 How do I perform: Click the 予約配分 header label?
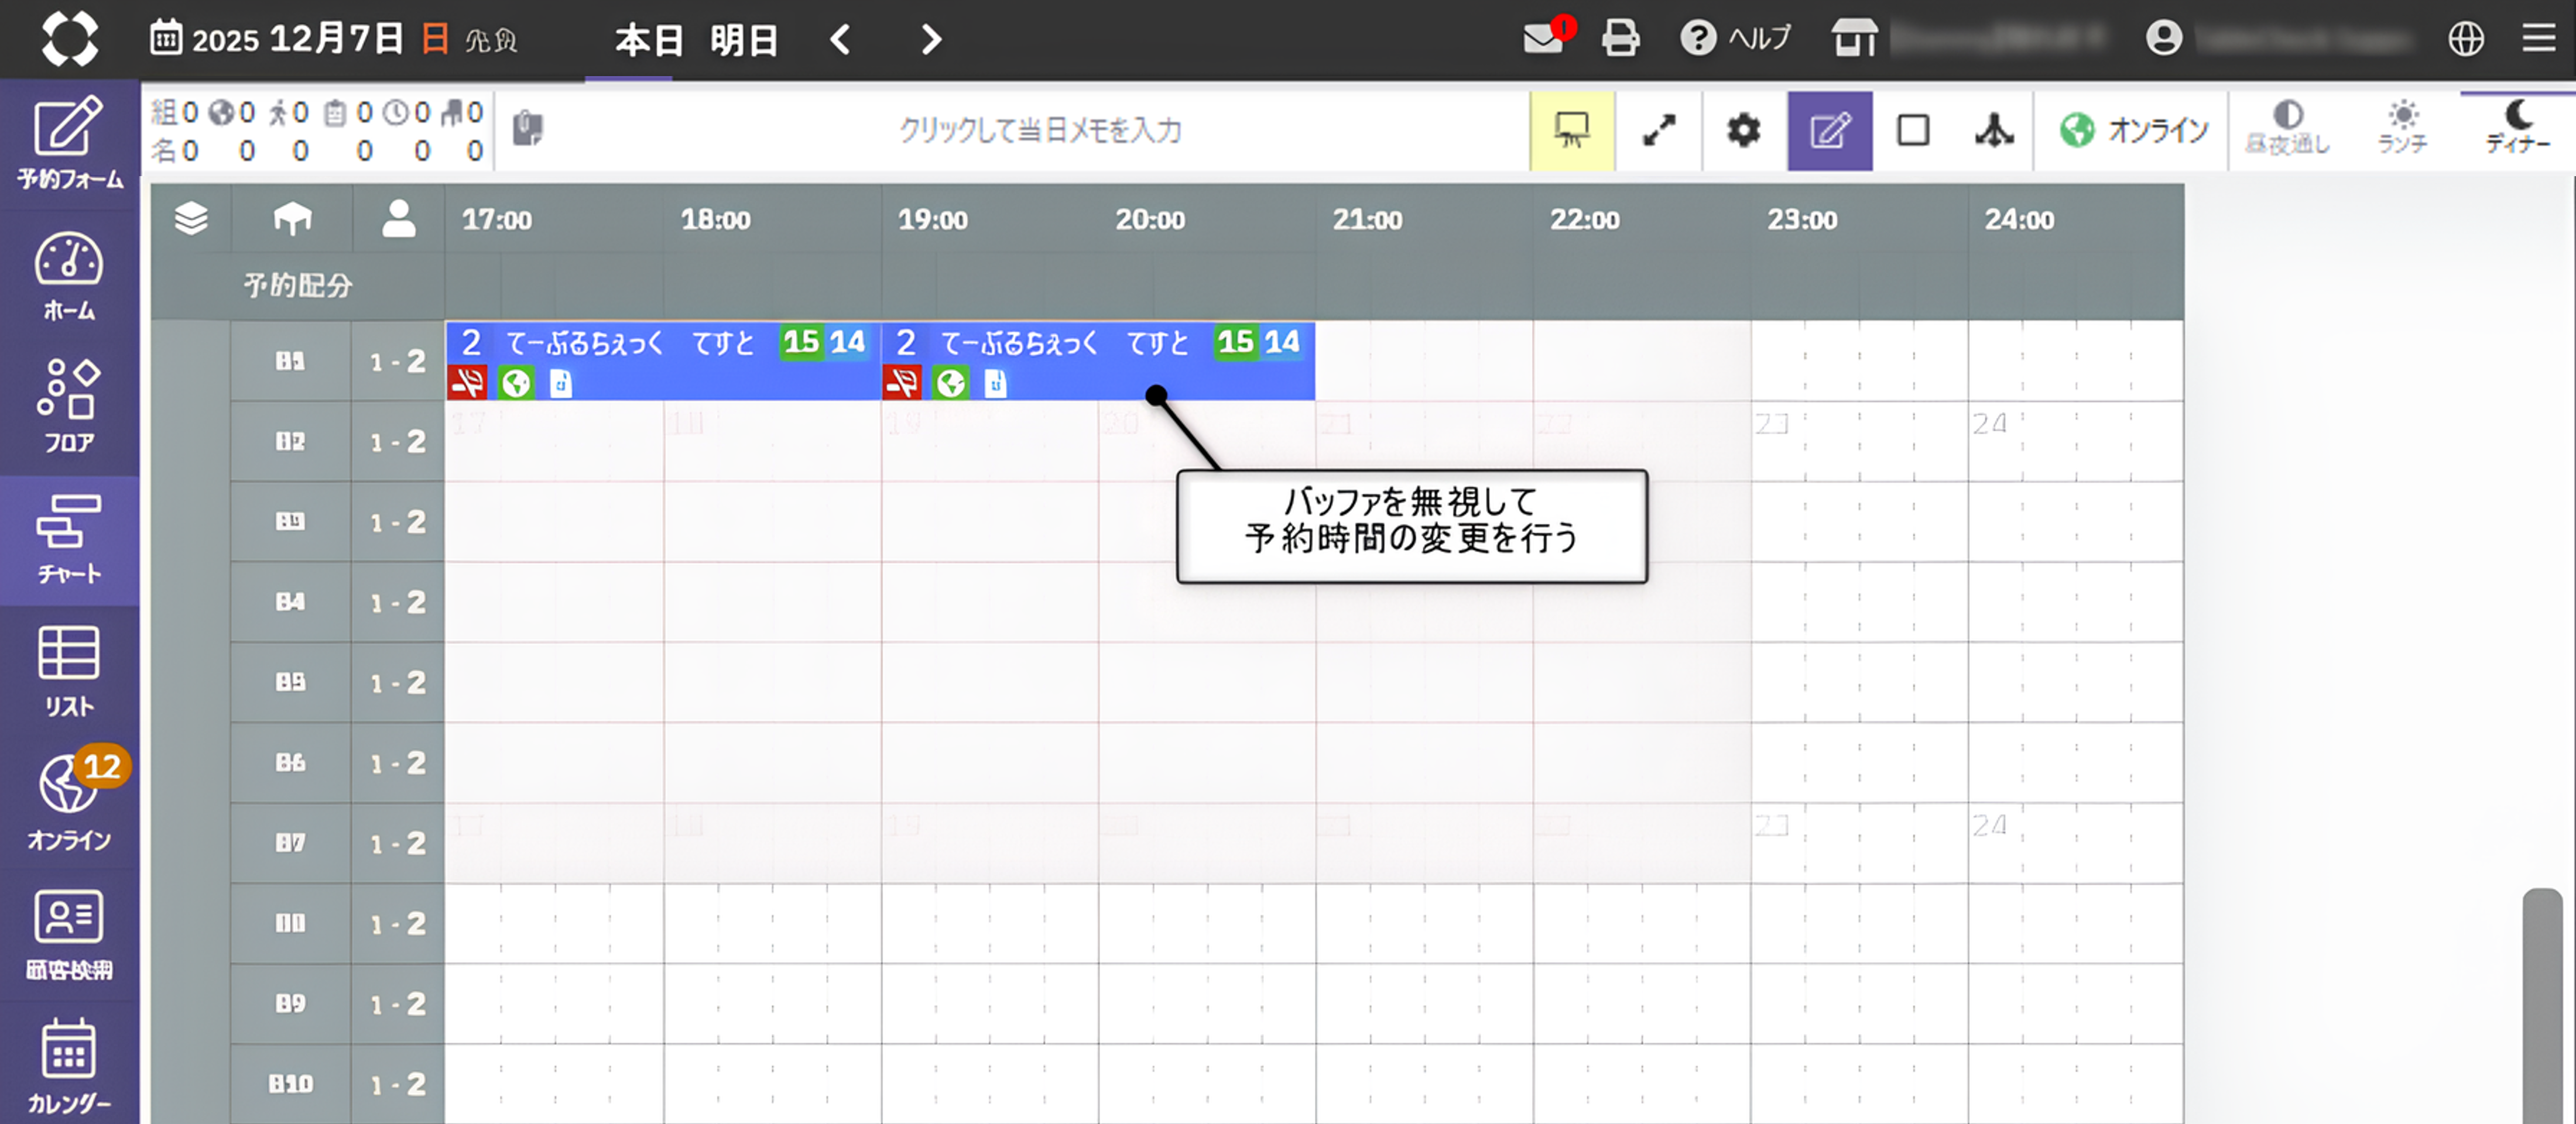[298, 286]
